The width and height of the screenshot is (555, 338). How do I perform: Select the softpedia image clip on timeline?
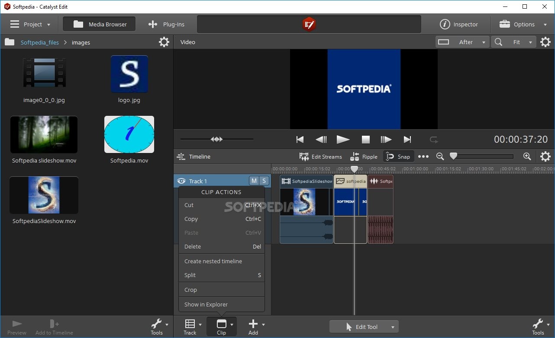(350, 209)
